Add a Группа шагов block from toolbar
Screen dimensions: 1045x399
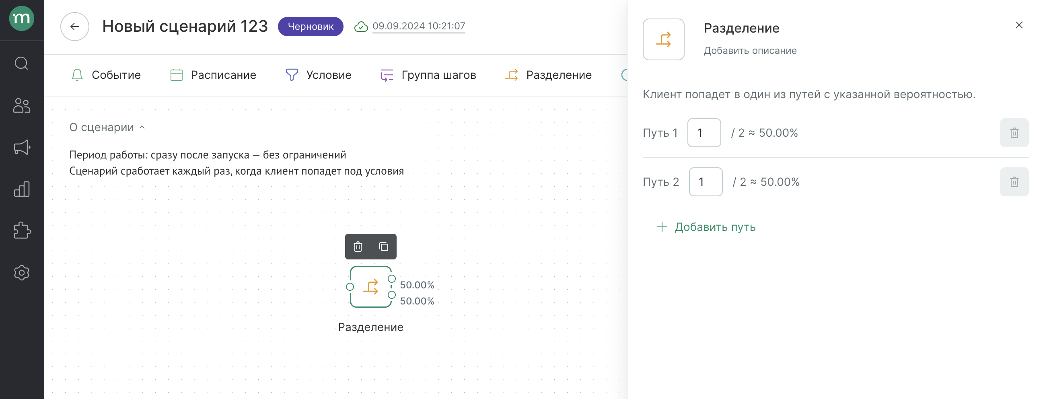[428, 75]
